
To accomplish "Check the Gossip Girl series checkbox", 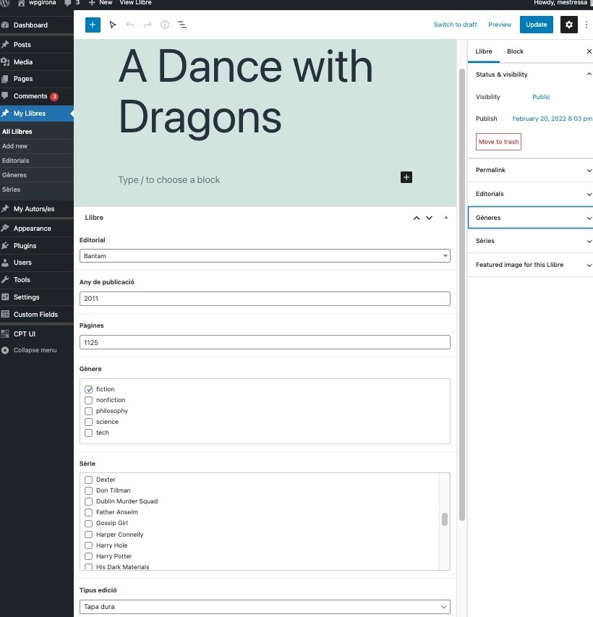I will point(88,524).
